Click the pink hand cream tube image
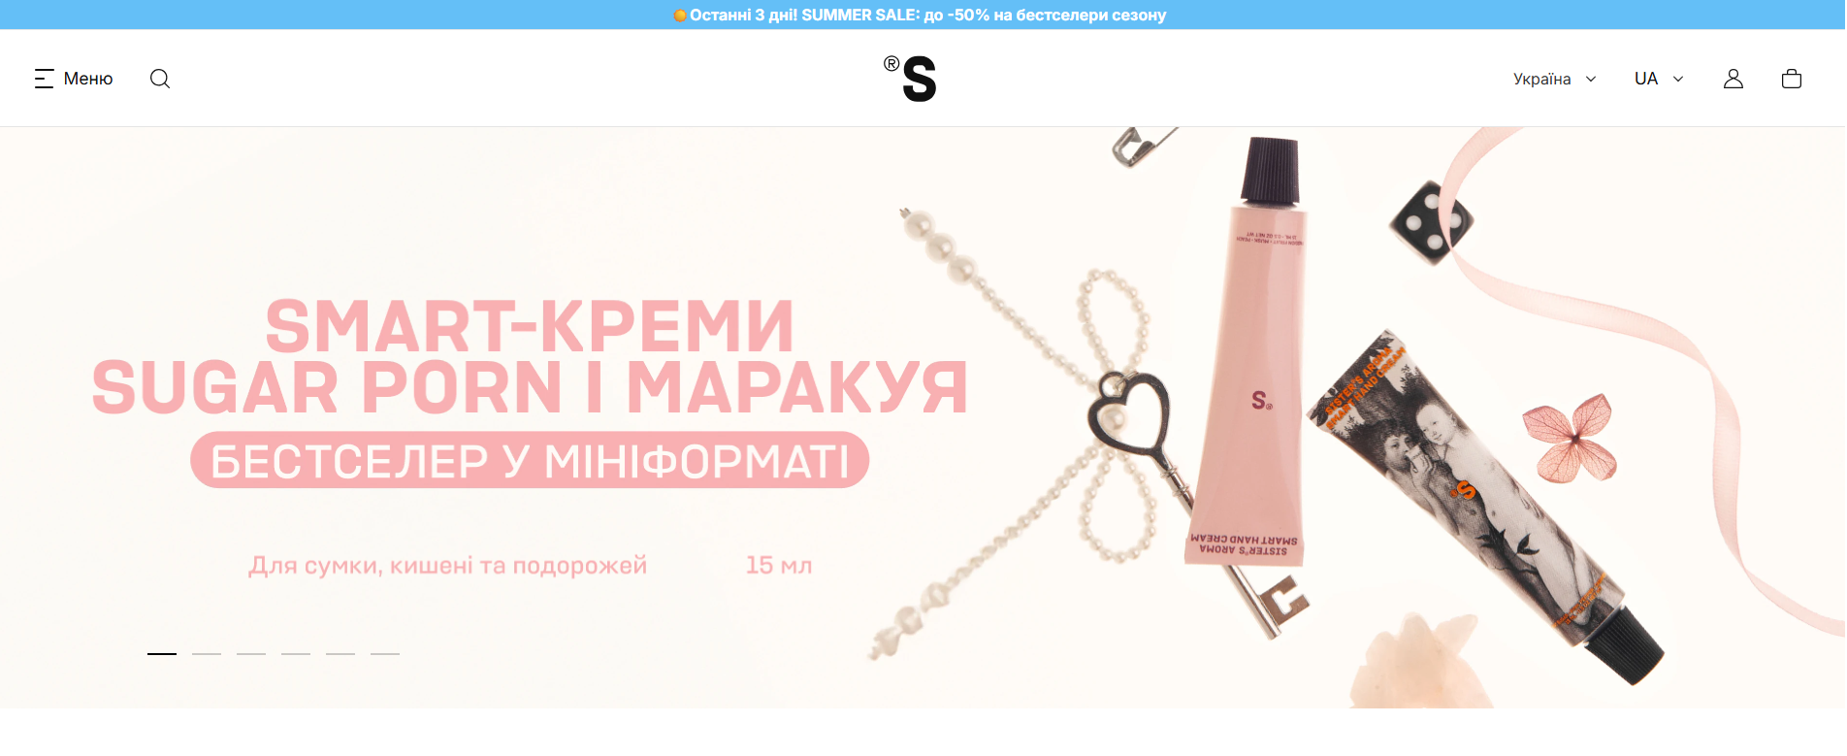Screen dimensions: 1847x756 pos(1249,349)
